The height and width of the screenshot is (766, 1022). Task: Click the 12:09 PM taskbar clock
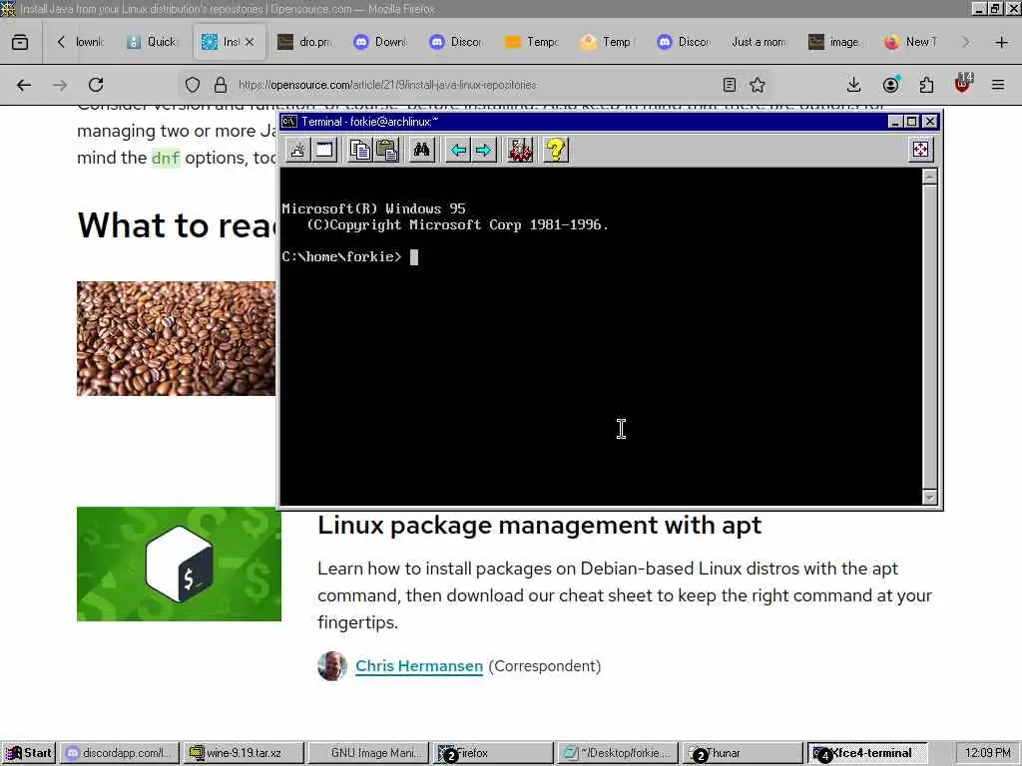[x=987, y=753]
